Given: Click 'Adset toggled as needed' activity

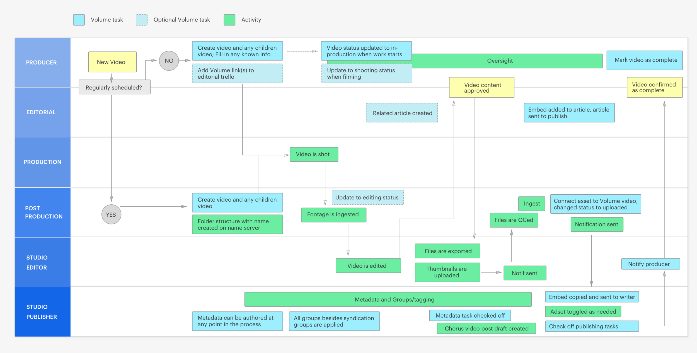Looking at the screenshot, I should tap(583, 311).
